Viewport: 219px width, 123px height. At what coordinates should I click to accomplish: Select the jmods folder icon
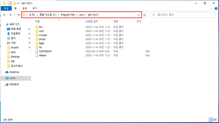coord(37,39)
